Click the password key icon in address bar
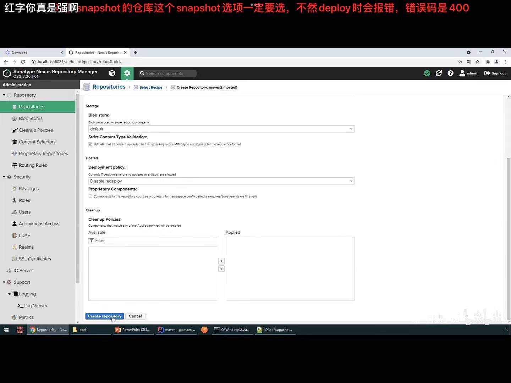This screenshot has height=383, width=511. pos(460,62)
